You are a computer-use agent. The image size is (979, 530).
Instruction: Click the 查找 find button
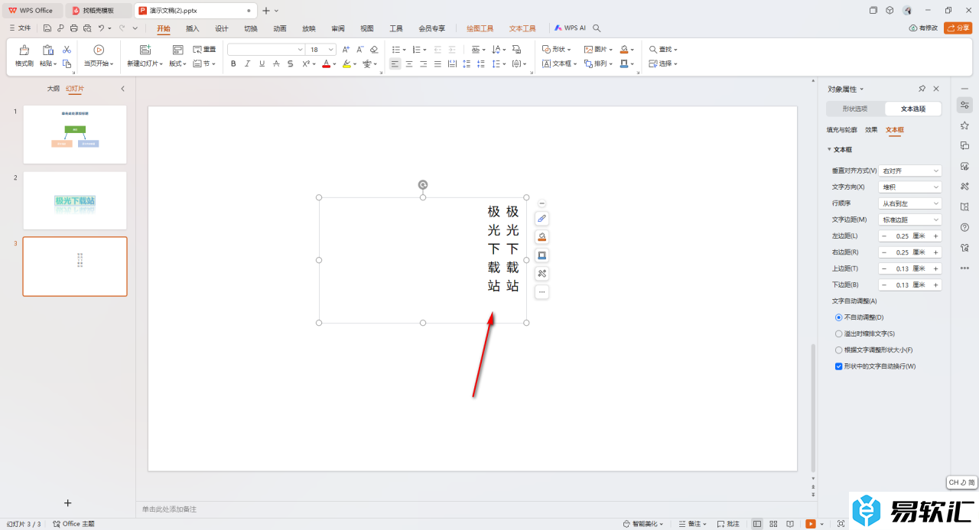point(663,49)
